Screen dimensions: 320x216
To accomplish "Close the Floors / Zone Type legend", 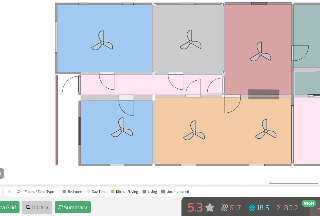I will click(10, 192).
